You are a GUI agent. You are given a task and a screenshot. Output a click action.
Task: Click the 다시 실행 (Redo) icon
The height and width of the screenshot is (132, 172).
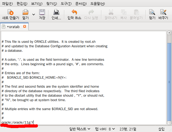click(91, 12)
